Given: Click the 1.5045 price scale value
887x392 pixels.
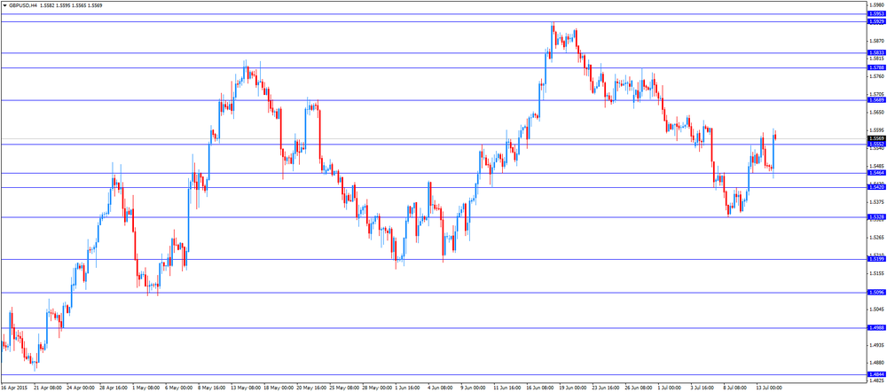Looking at the screenshot, I should pyautogui.click(x=875, y=310).
